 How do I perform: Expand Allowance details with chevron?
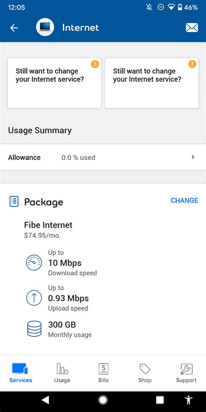(x=193, y=157)
